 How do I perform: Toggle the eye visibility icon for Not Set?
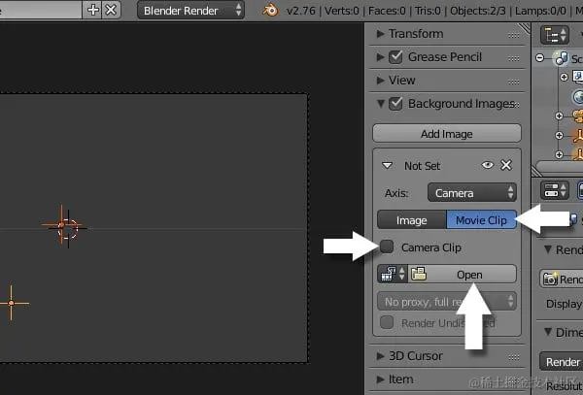(488, 165)
